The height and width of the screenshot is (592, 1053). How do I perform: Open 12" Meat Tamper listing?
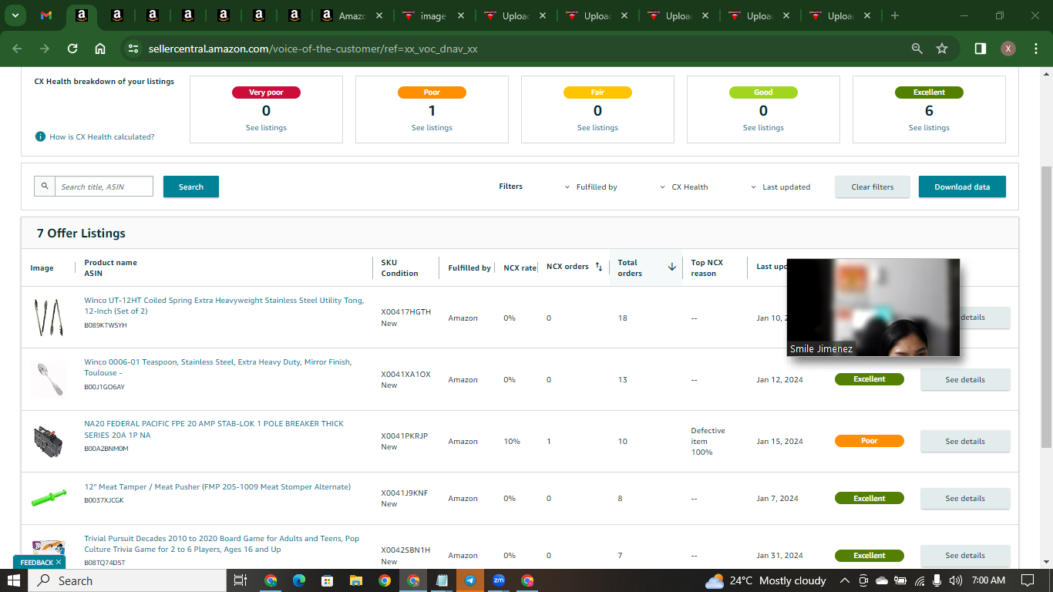point(217,487)
